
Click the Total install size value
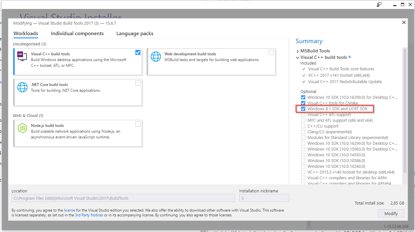397,203
